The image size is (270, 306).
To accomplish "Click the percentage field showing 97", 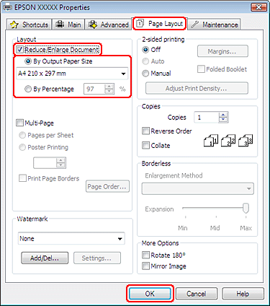I will click(94, 89).
